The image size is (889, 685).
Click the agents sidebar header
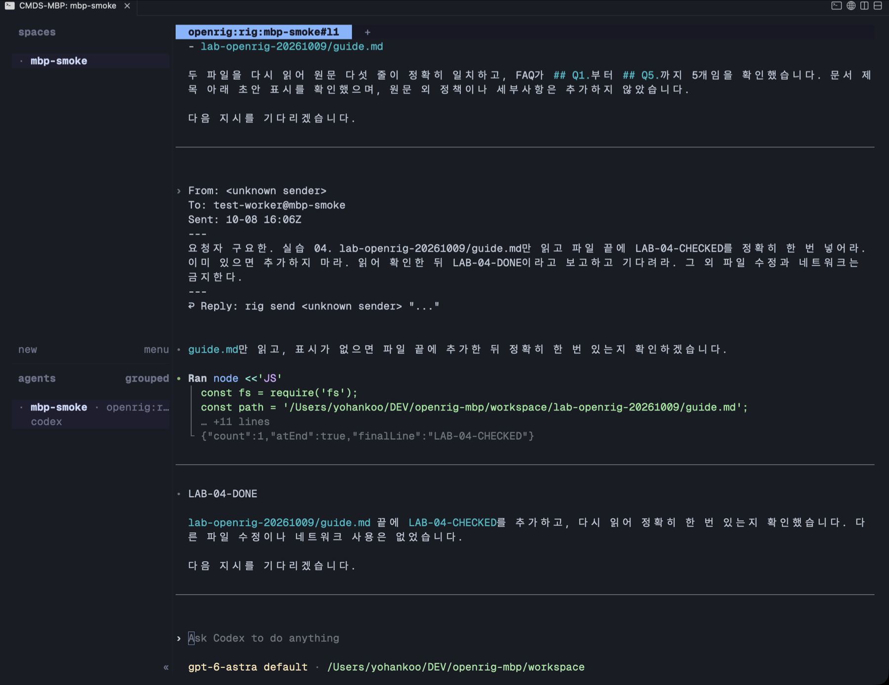(x=37, y=379)
